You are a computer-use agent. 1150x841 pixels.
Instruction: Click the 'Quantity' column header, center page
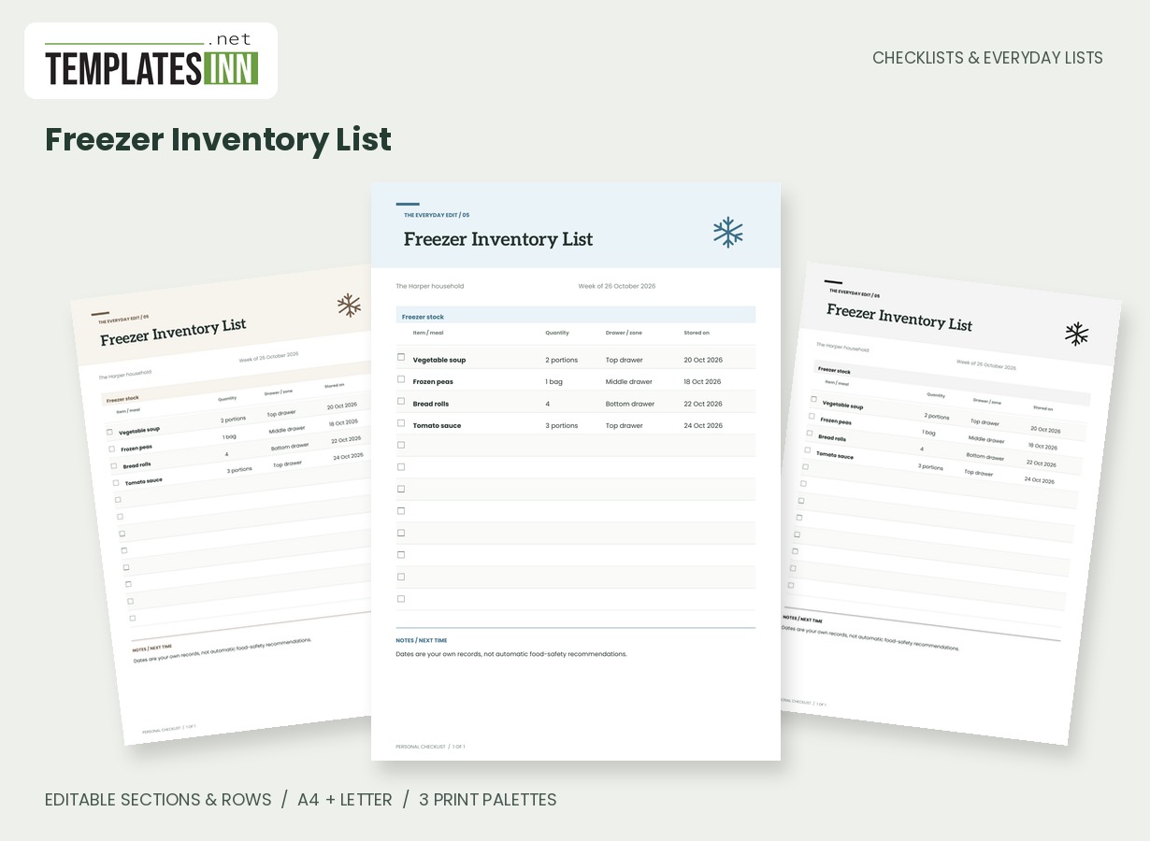557,333
